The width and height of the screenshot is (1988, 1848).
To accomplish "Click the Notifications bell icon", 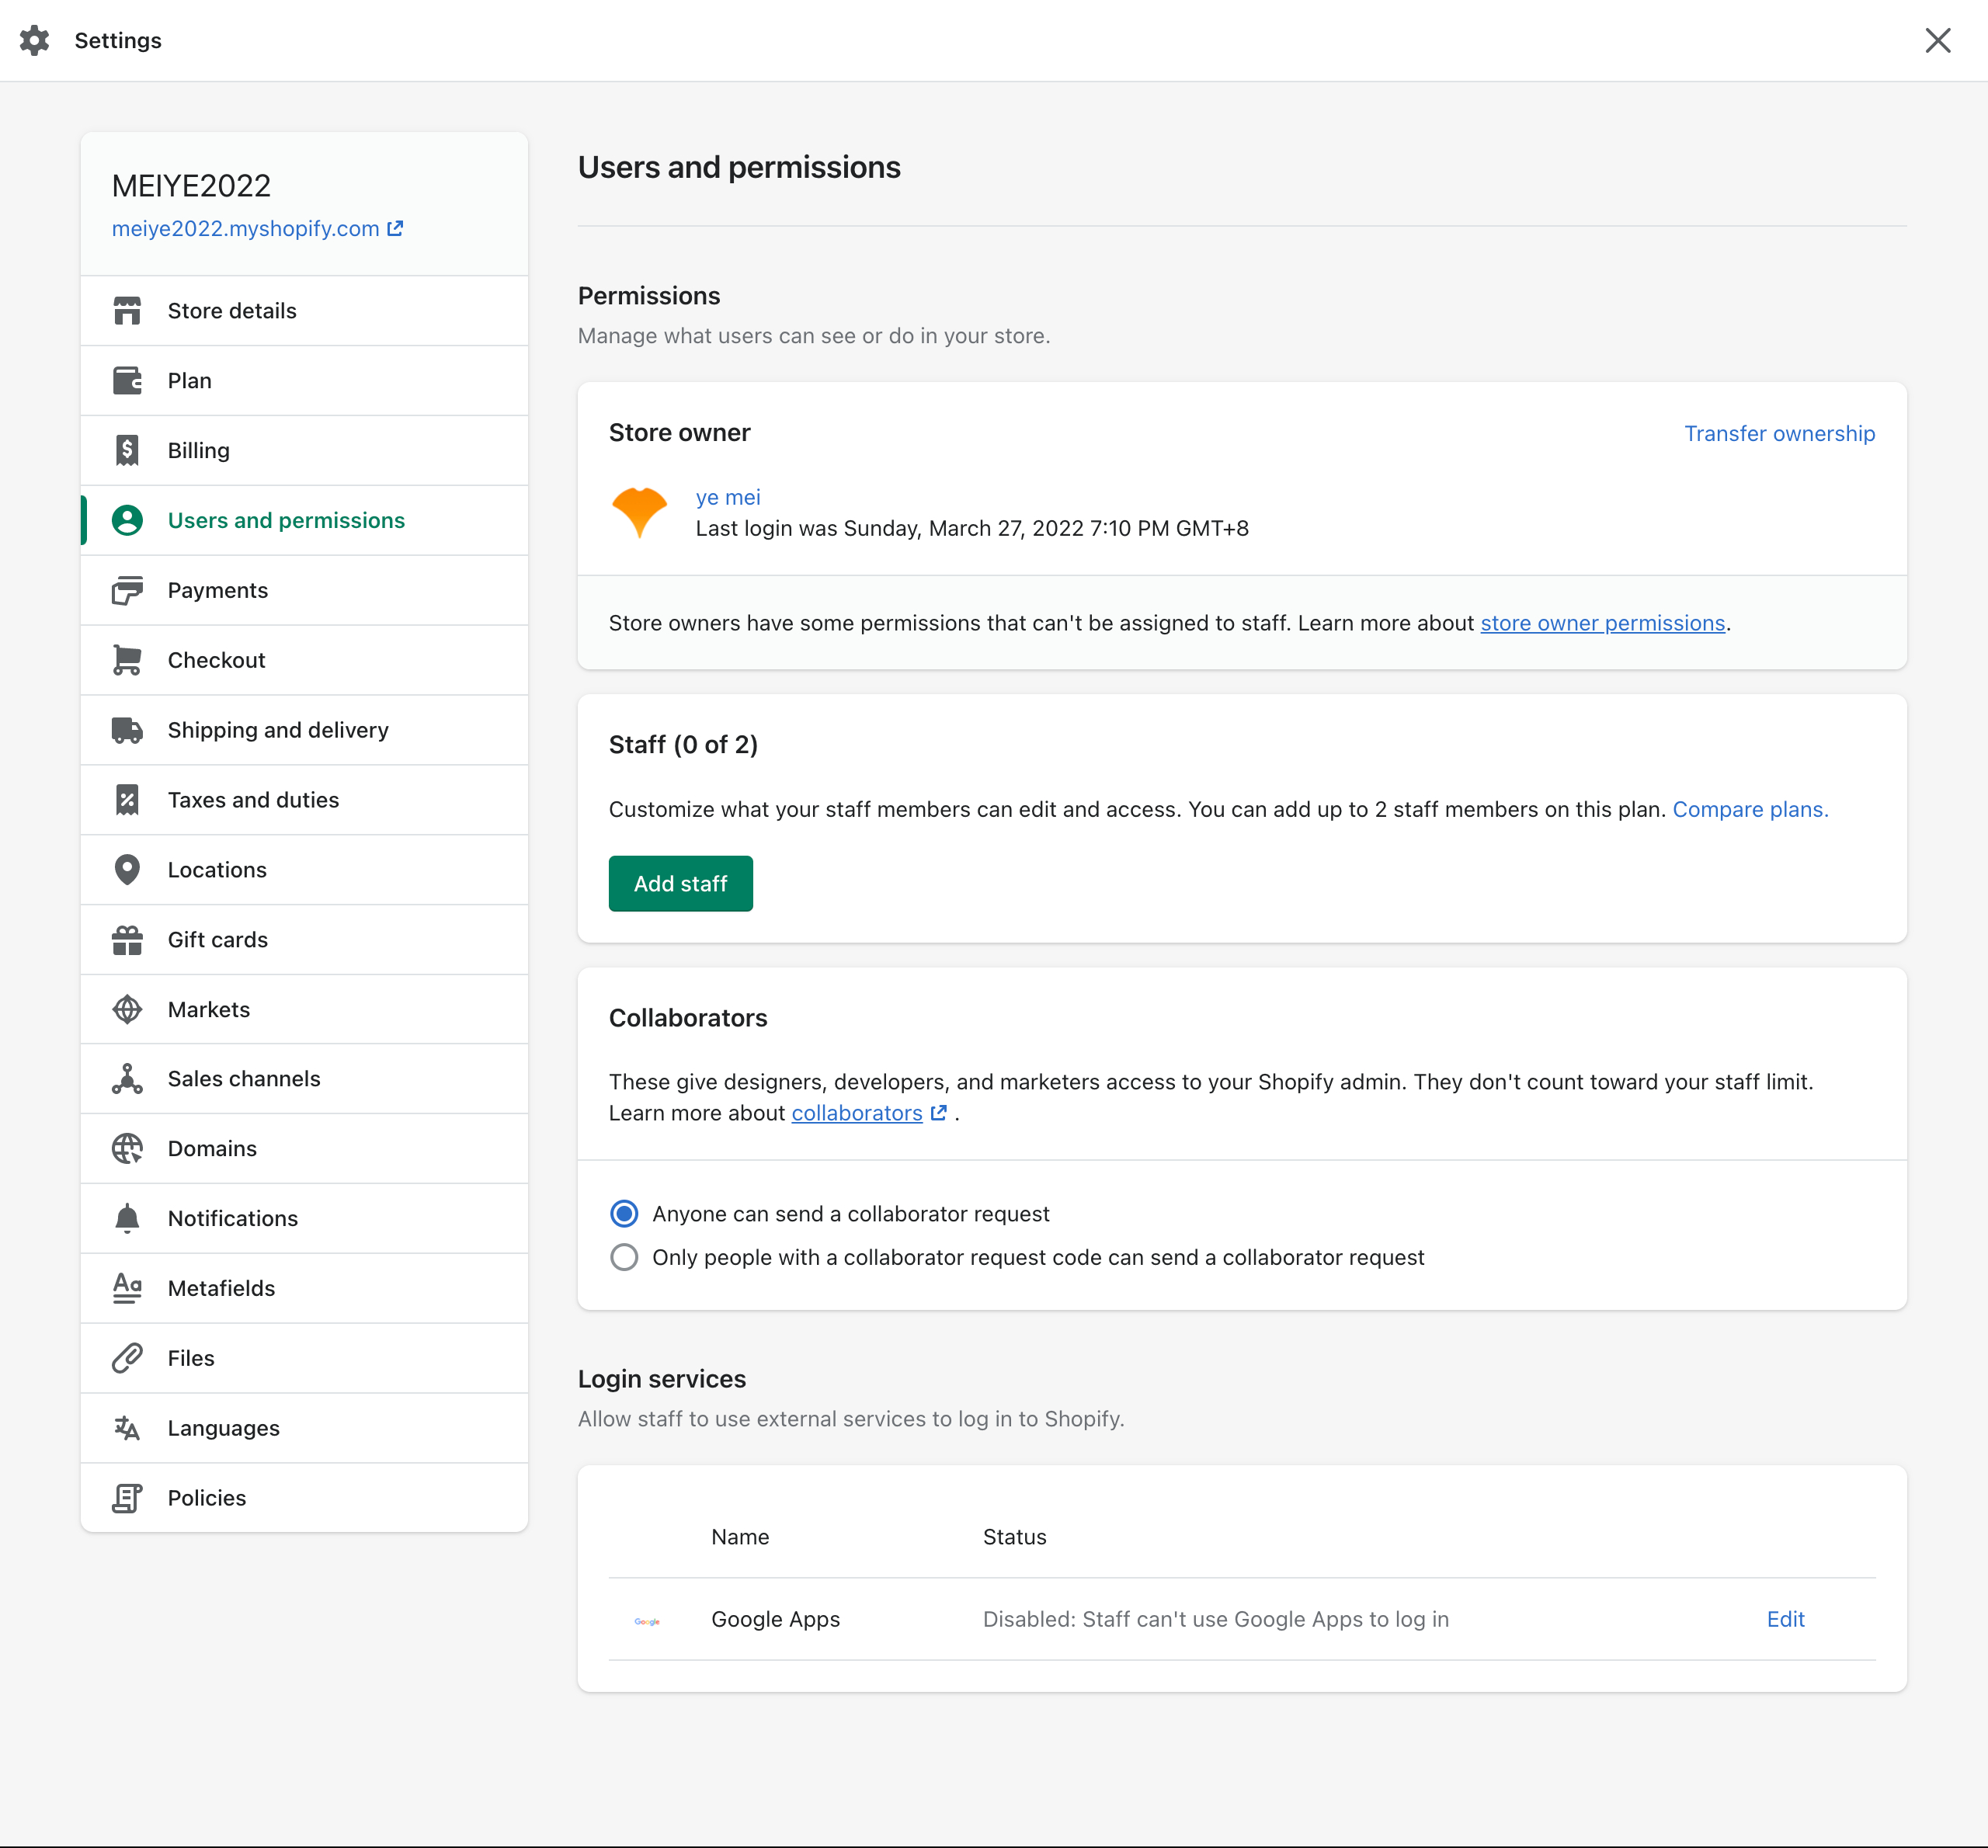I will pos(127,1219).
